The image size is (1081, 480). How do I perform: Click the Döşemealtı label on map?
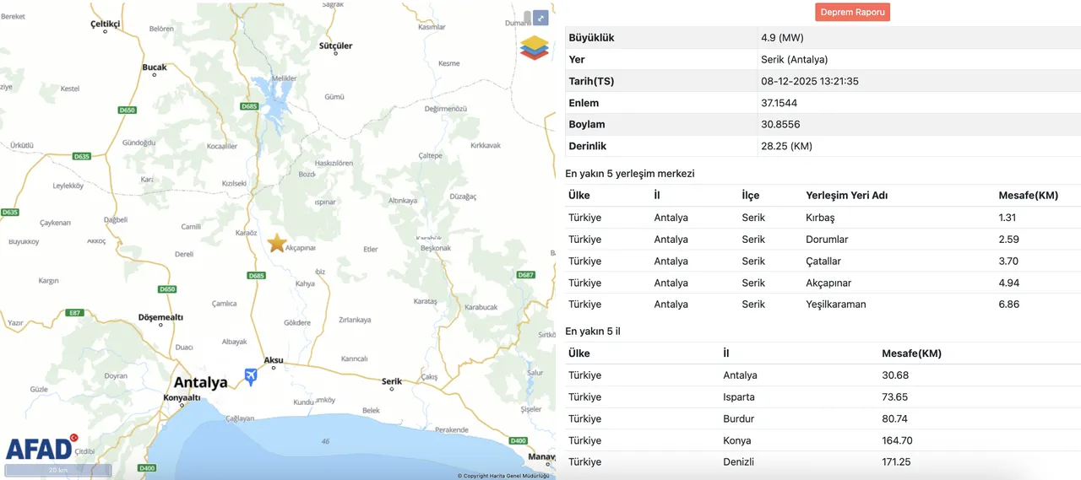click(x=160, y=317)
